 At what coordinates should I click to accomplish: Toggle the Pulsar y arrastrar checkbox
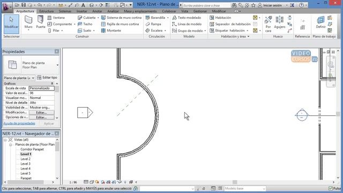pos(331,188)
